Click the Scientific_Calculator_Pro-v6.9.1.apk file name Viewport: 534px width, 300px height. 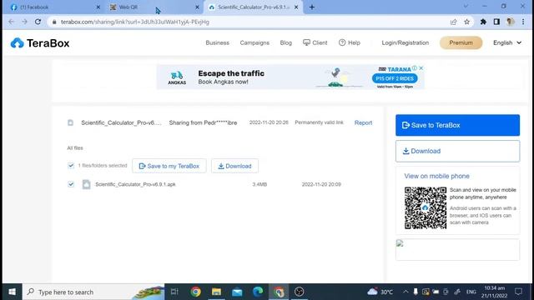tap(135, 184)
